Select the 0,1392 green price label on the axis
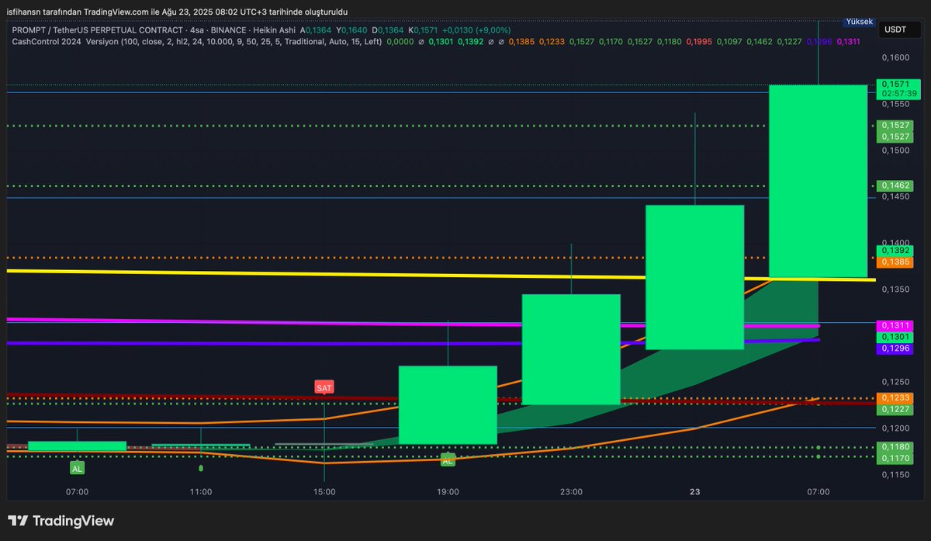The width and height of the screenshot is (931, 541). tap(894, 251)
